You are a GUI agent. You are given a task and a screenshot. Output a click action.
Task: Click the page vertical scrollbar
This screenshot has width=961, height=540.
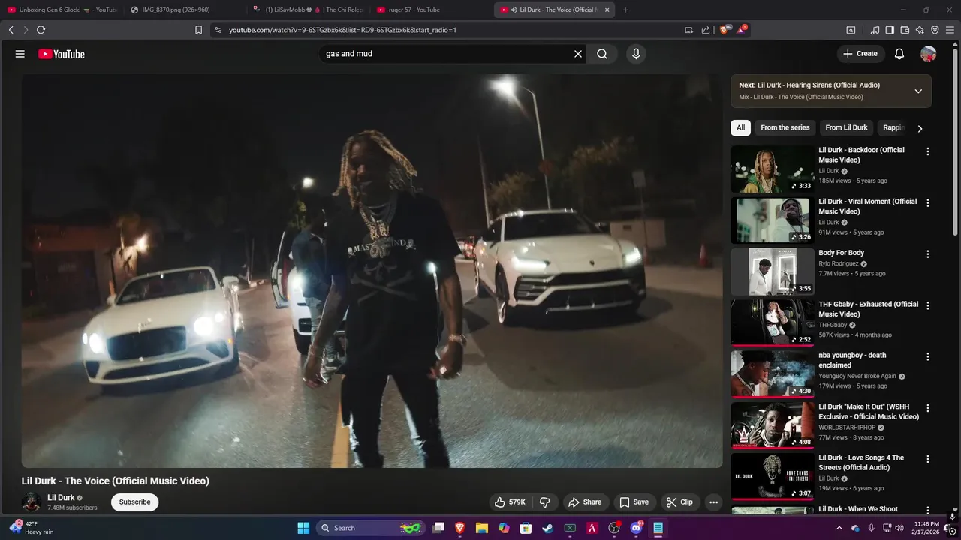coord(955,142)
